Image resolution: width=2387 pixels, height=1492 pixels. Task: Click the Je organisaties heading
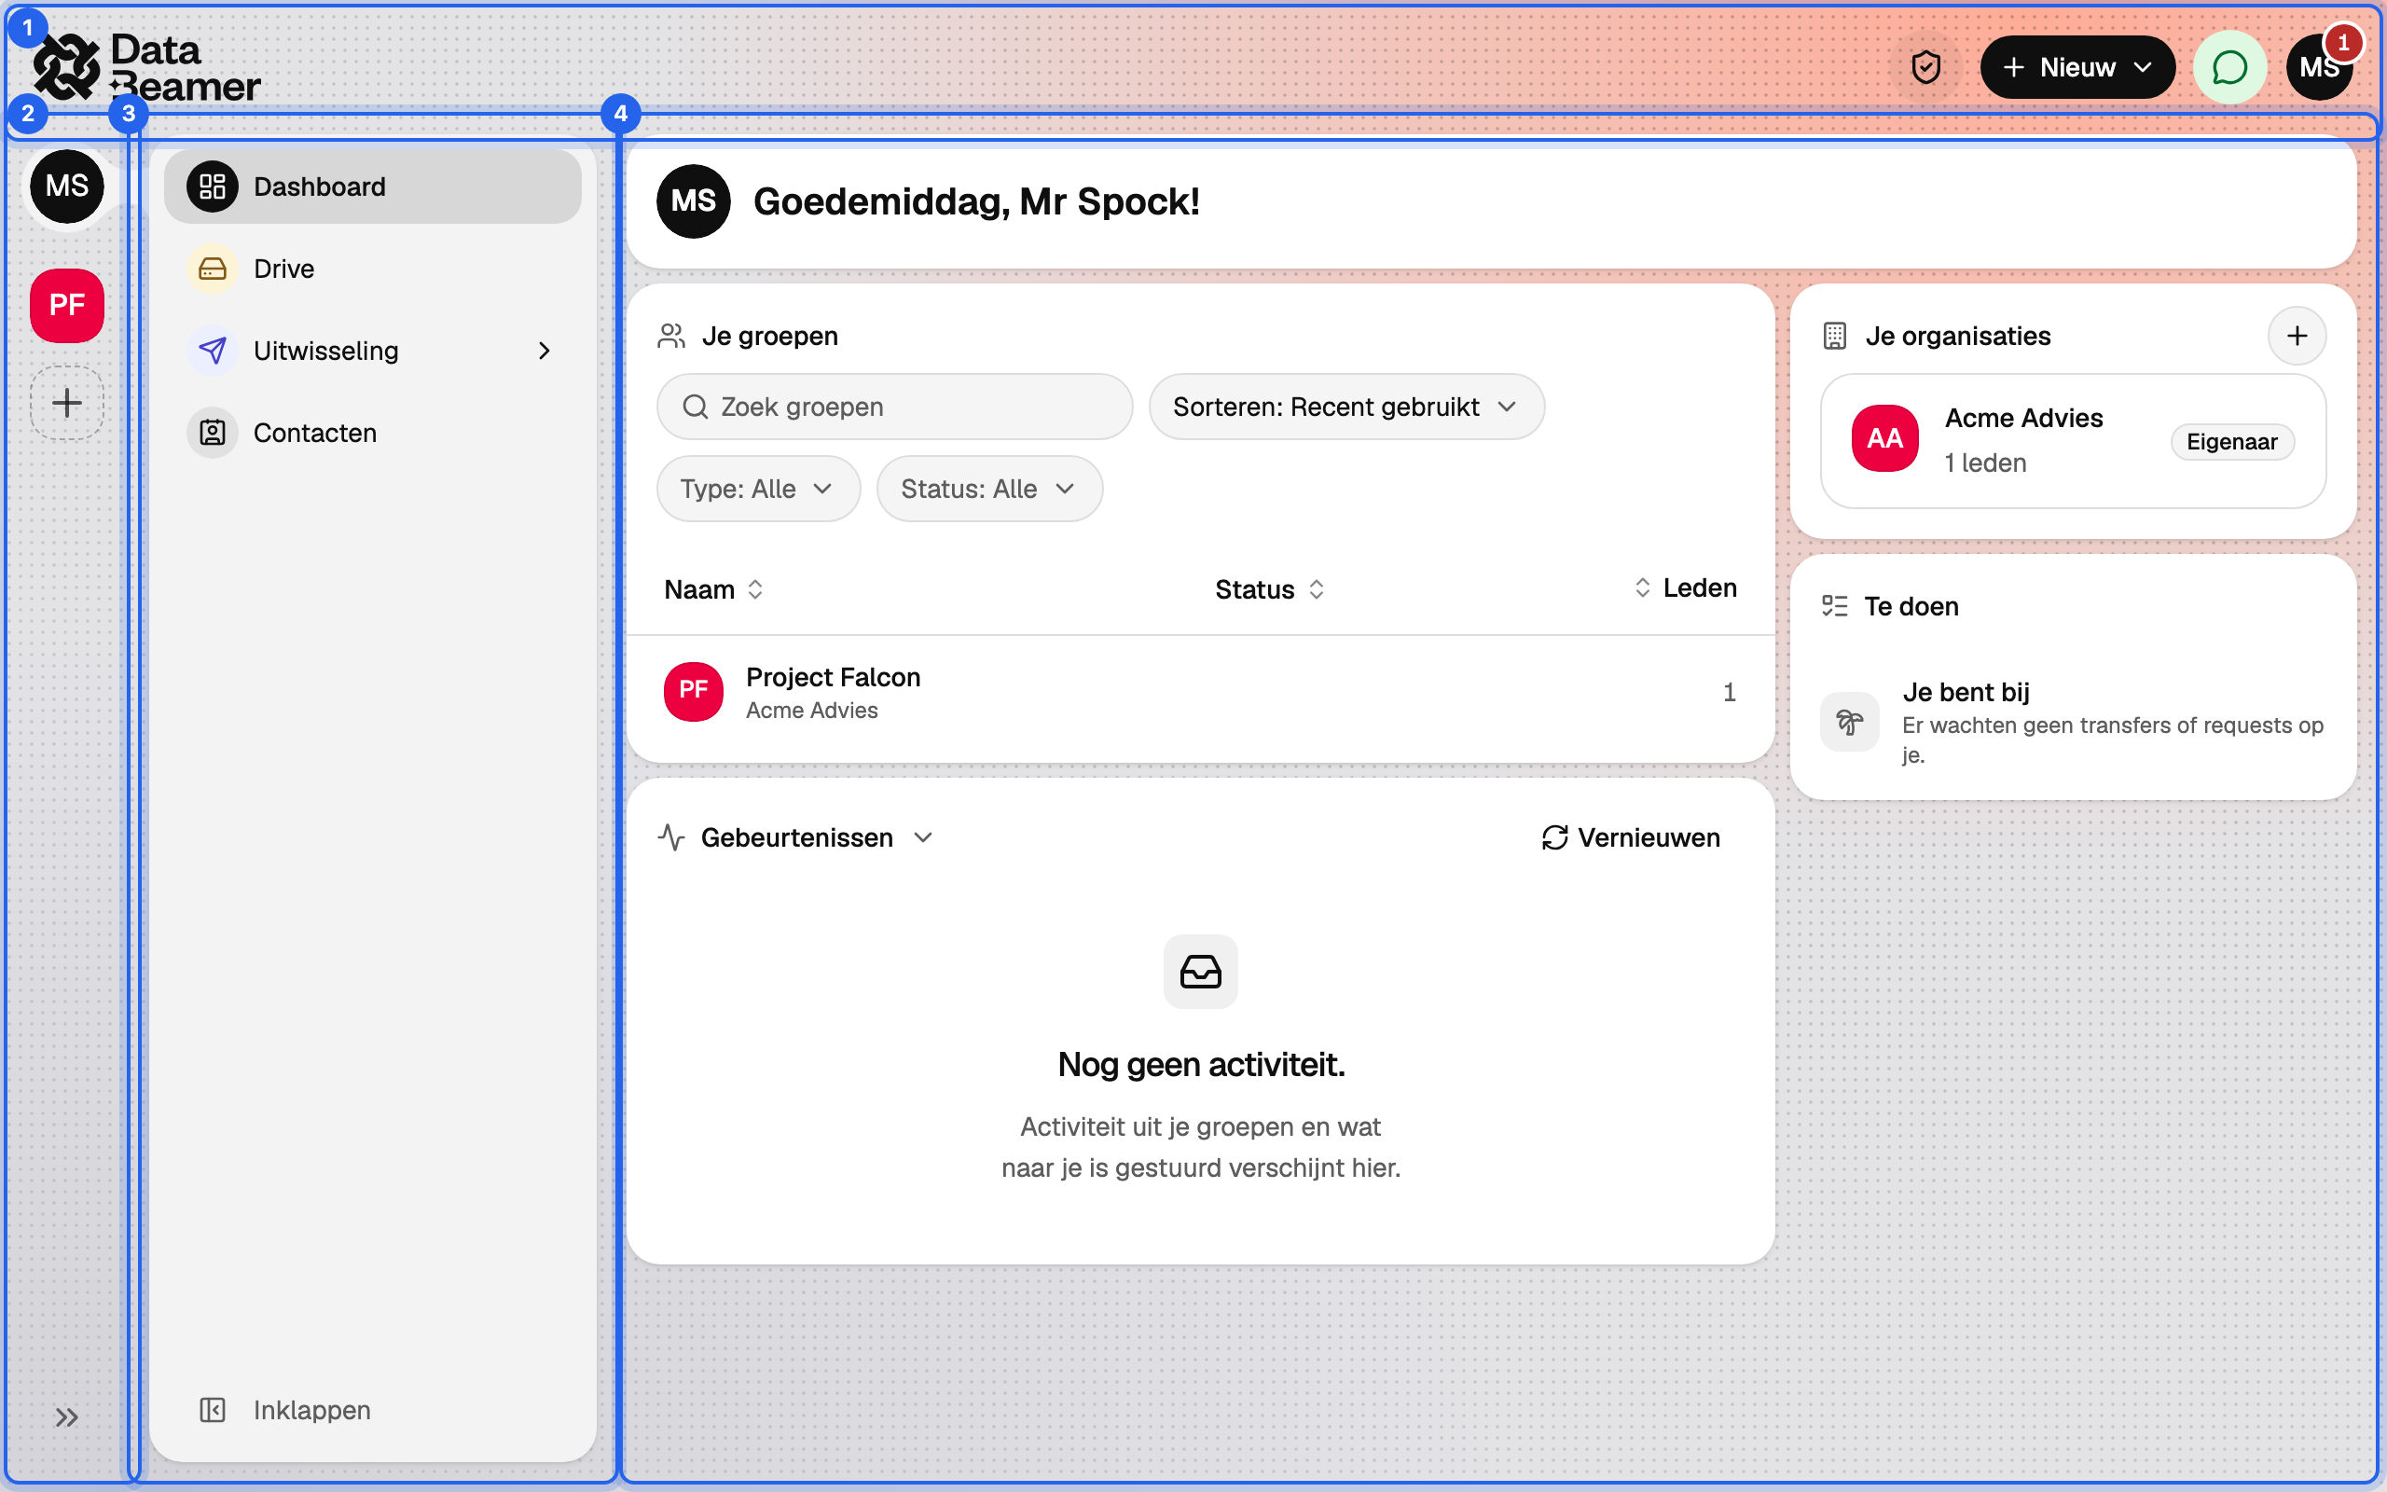tap(1957, 336)
